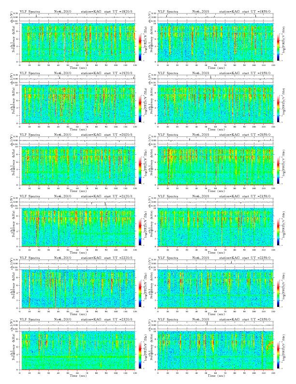
Task: Click the ch.1 waveform strip above the 2220 spectrogram
Action: (x=77, y=263)
